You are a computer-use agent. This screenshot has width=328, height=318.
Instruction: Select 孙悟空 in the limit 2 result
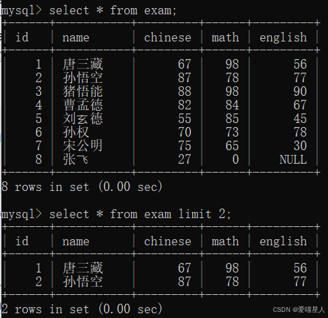point(83,282)
